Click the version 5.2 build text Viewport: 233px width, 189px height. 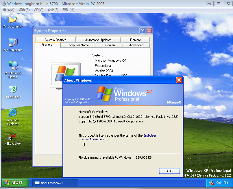click(128, 117)
